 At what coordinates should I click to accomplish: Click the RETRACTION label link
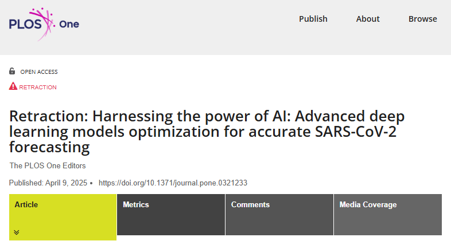[x=38, y=87]
